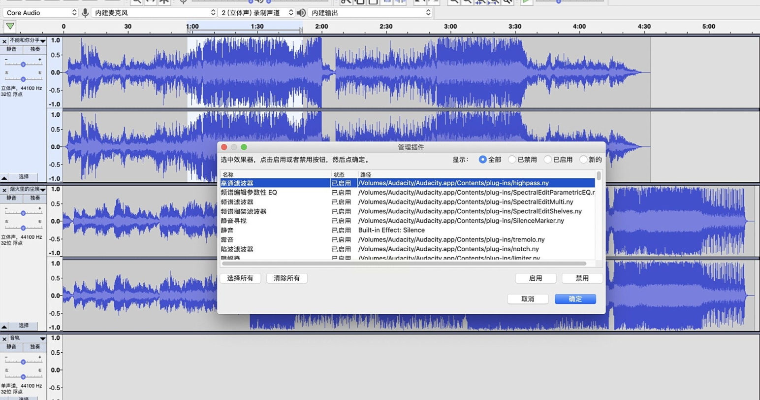Image resolution: width=760 pixels, height=400 pixels.
Task: Sort plugins by the 状态 column header
Action: coord(339,175)
